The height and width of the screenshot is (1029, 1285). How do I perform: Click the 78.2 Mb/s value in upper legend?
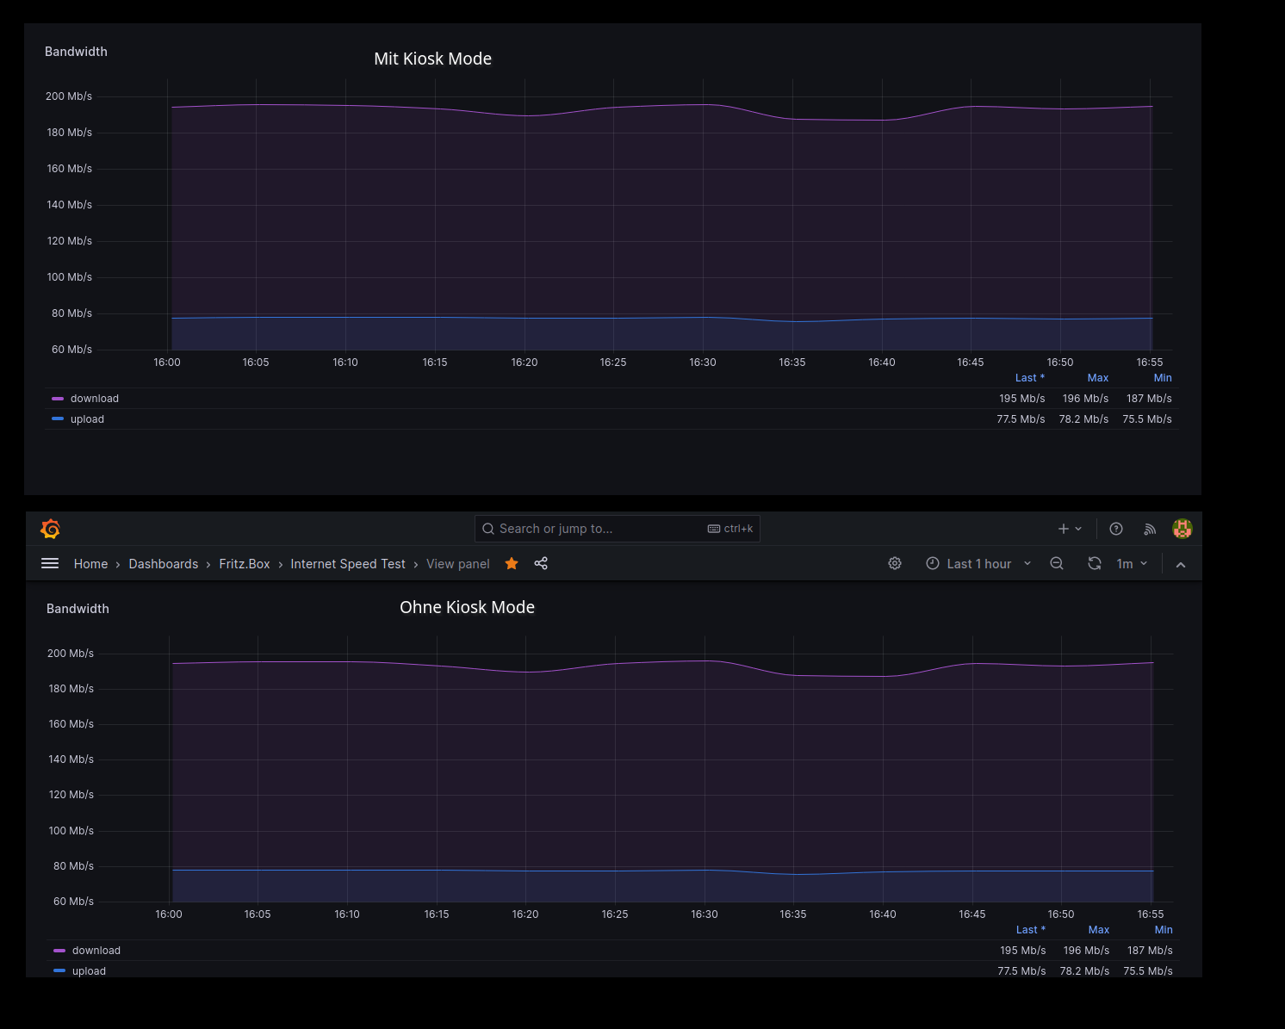point(1083,419)
